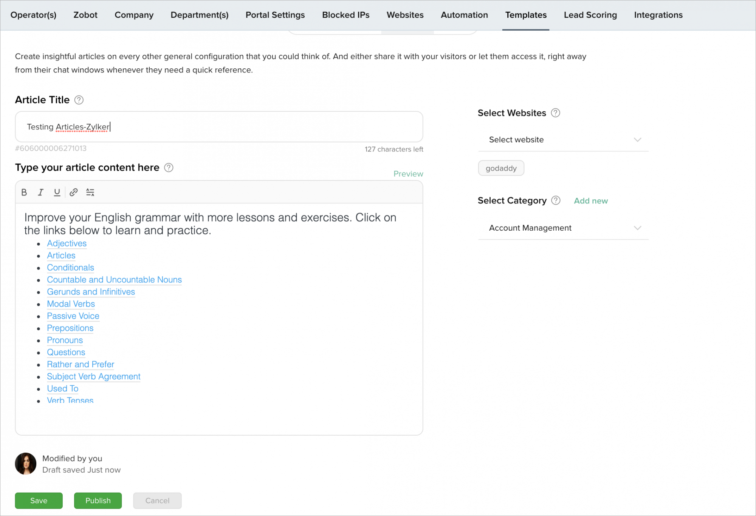The height and width of the screenshot is (516, 756).
Task: Expand the Select website dropdown
Action: click(x=563, y=140)
